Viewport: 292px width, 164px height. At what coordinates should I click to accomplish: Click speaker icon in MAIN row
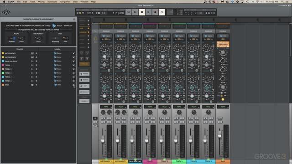coord(32,85)
